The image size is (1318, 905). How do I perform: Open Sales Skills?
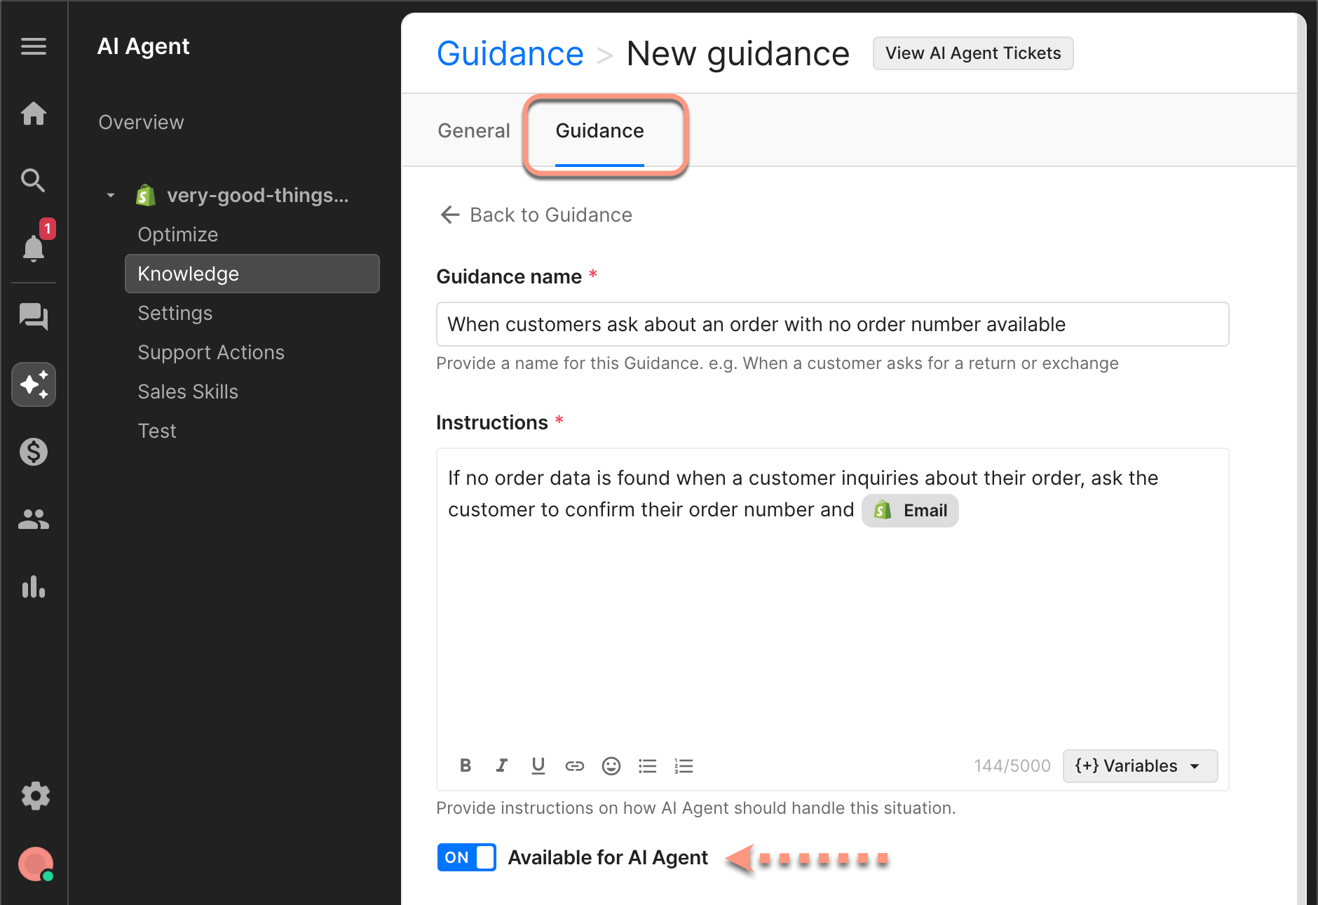pyautogui.click(x=188, y=391)
